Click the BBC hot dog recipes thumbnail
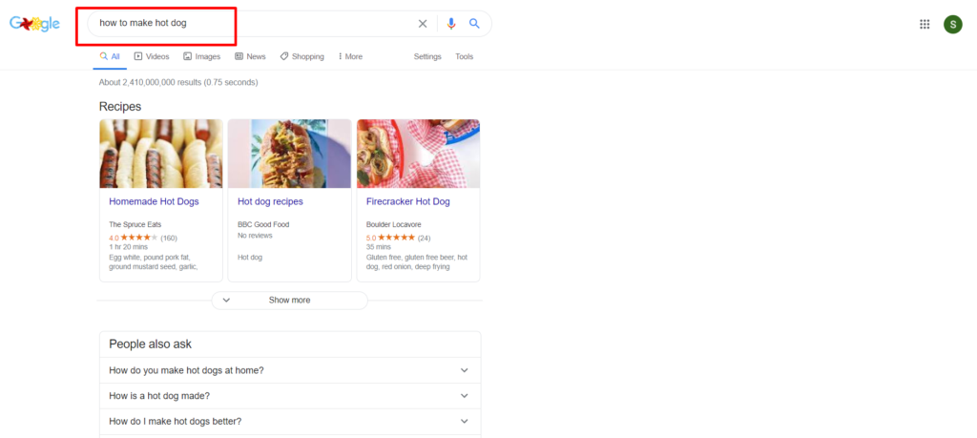Image resolution: width=977 pixels, height=438 pixels. 290,154
